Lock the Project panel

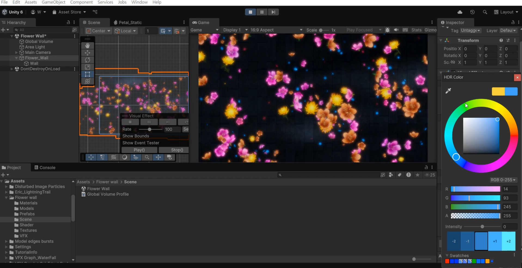pyautogui.click(x=426, y=167)
